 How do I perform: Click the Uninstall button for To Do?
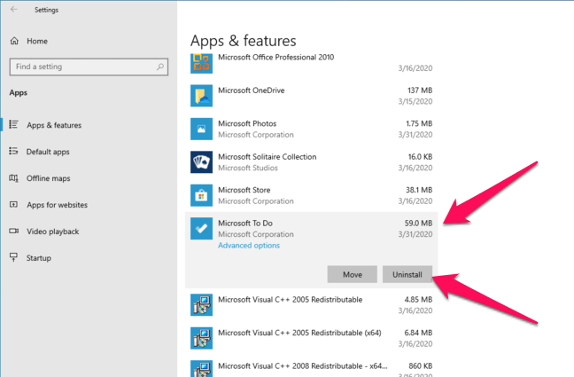[x=407, y=274]
